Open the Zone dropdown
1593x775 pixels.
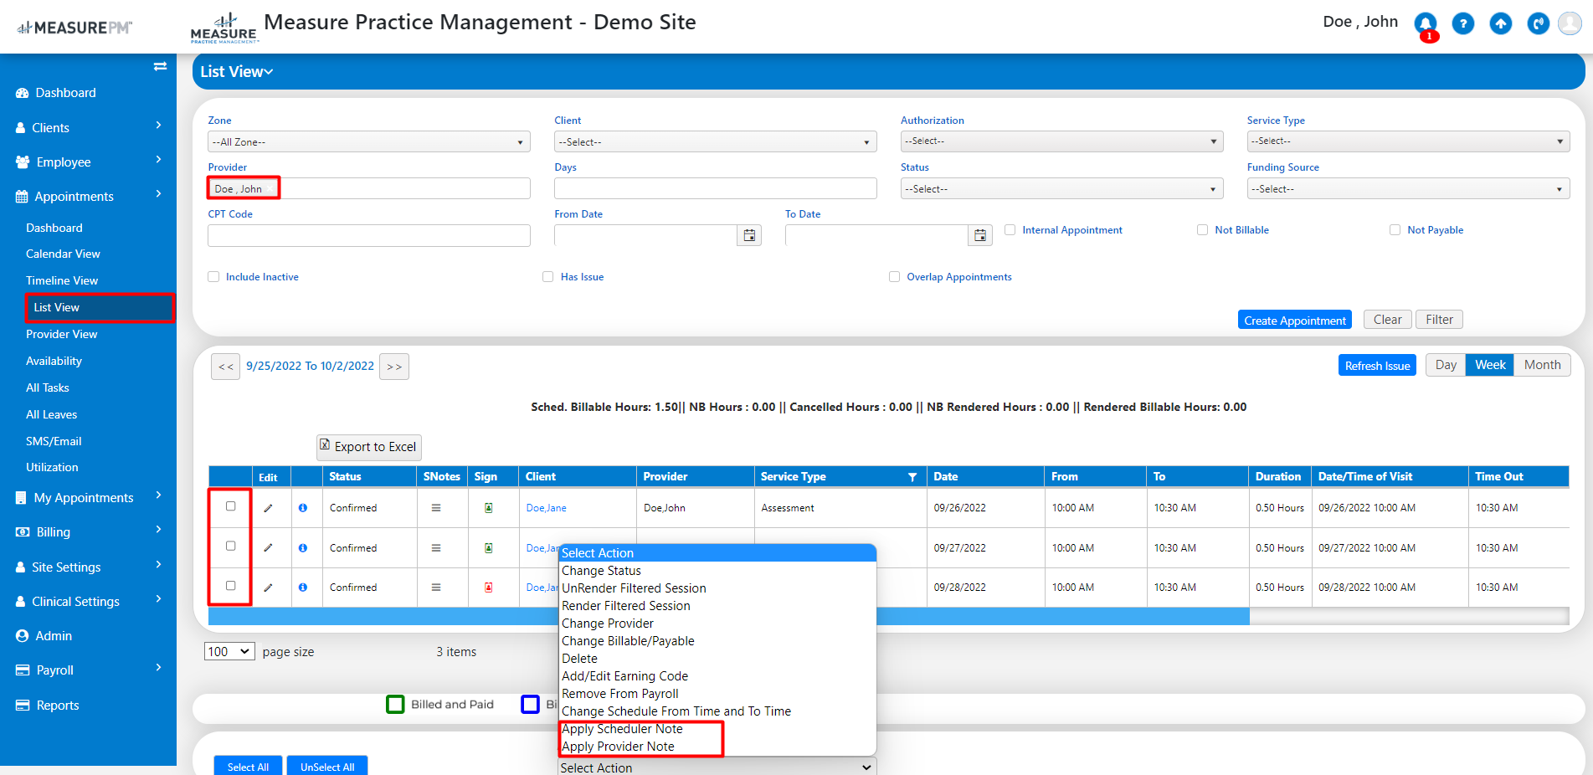pos(369,142)
